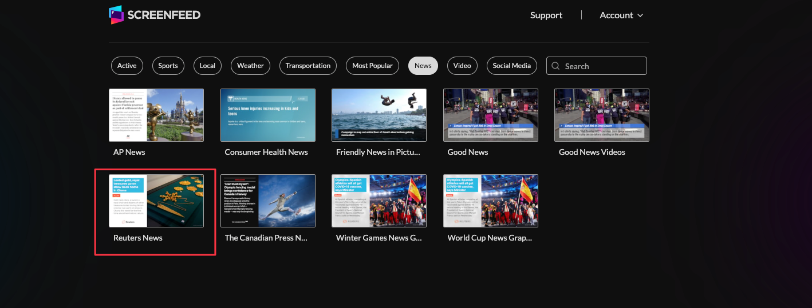This screenshot has width=812, height=308.
Task: Click The Canadian Press news title
Action: [x=266, y=238]
